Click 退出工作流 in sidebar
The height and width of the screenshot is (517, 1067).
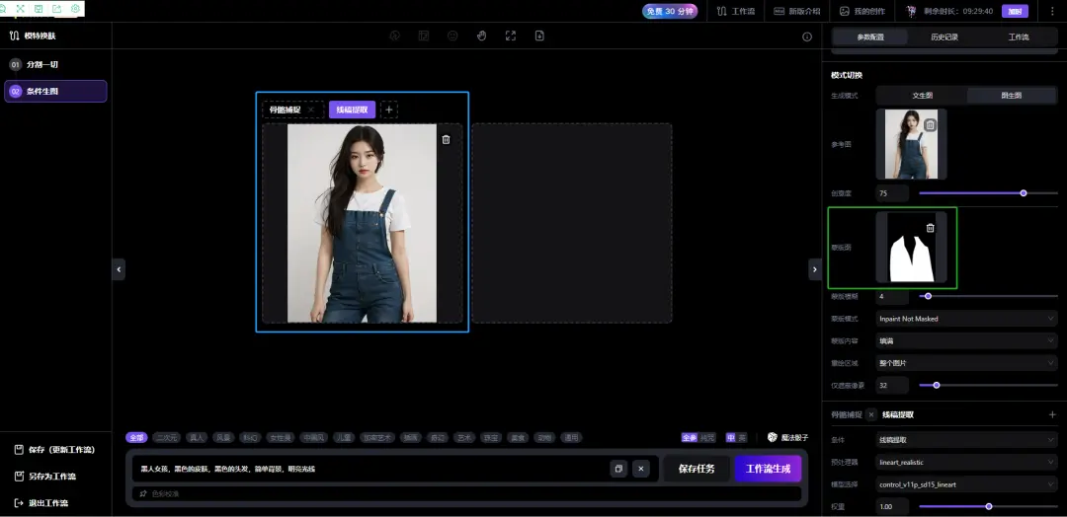[x=41, y=503]
